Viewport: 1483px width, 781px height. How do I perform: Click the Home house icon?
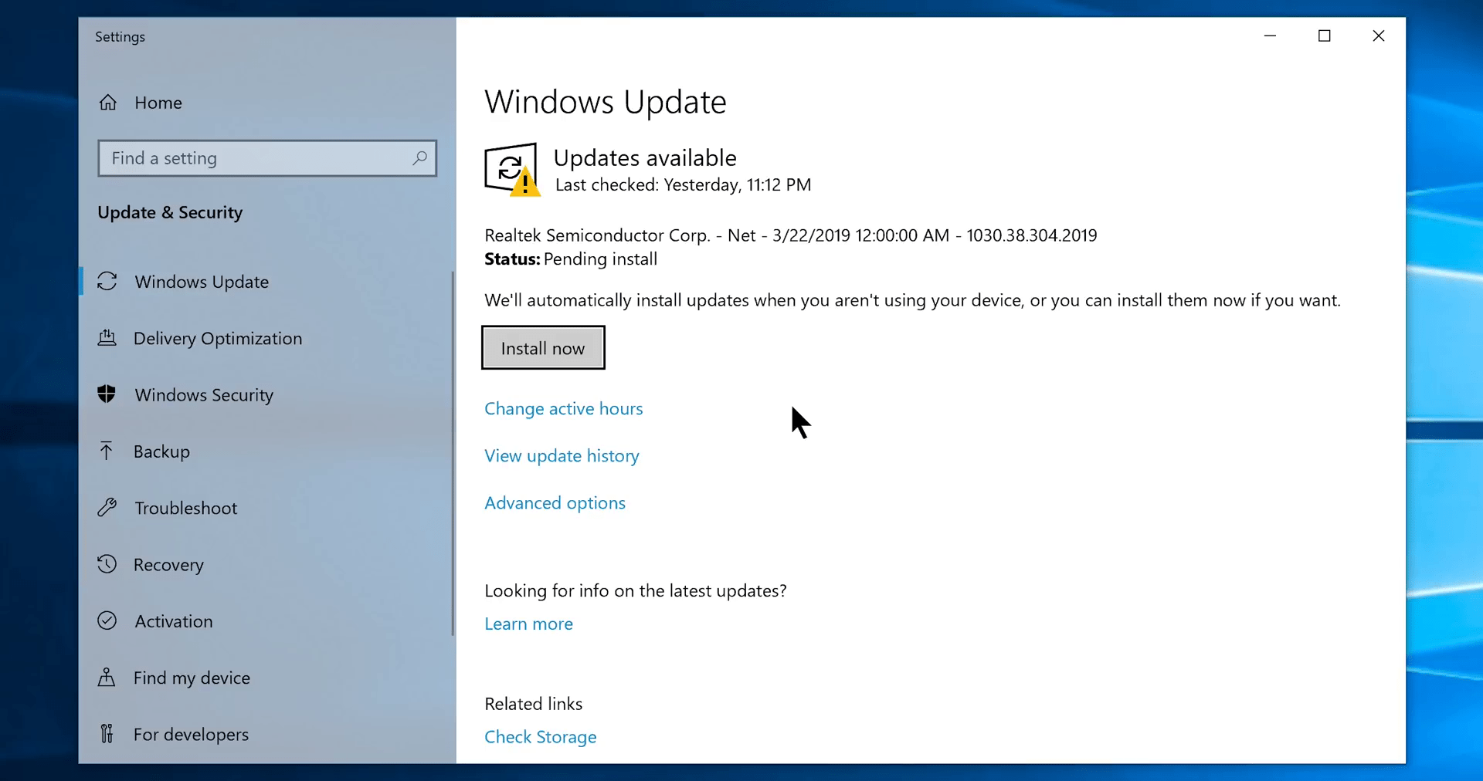coord(108,103)
